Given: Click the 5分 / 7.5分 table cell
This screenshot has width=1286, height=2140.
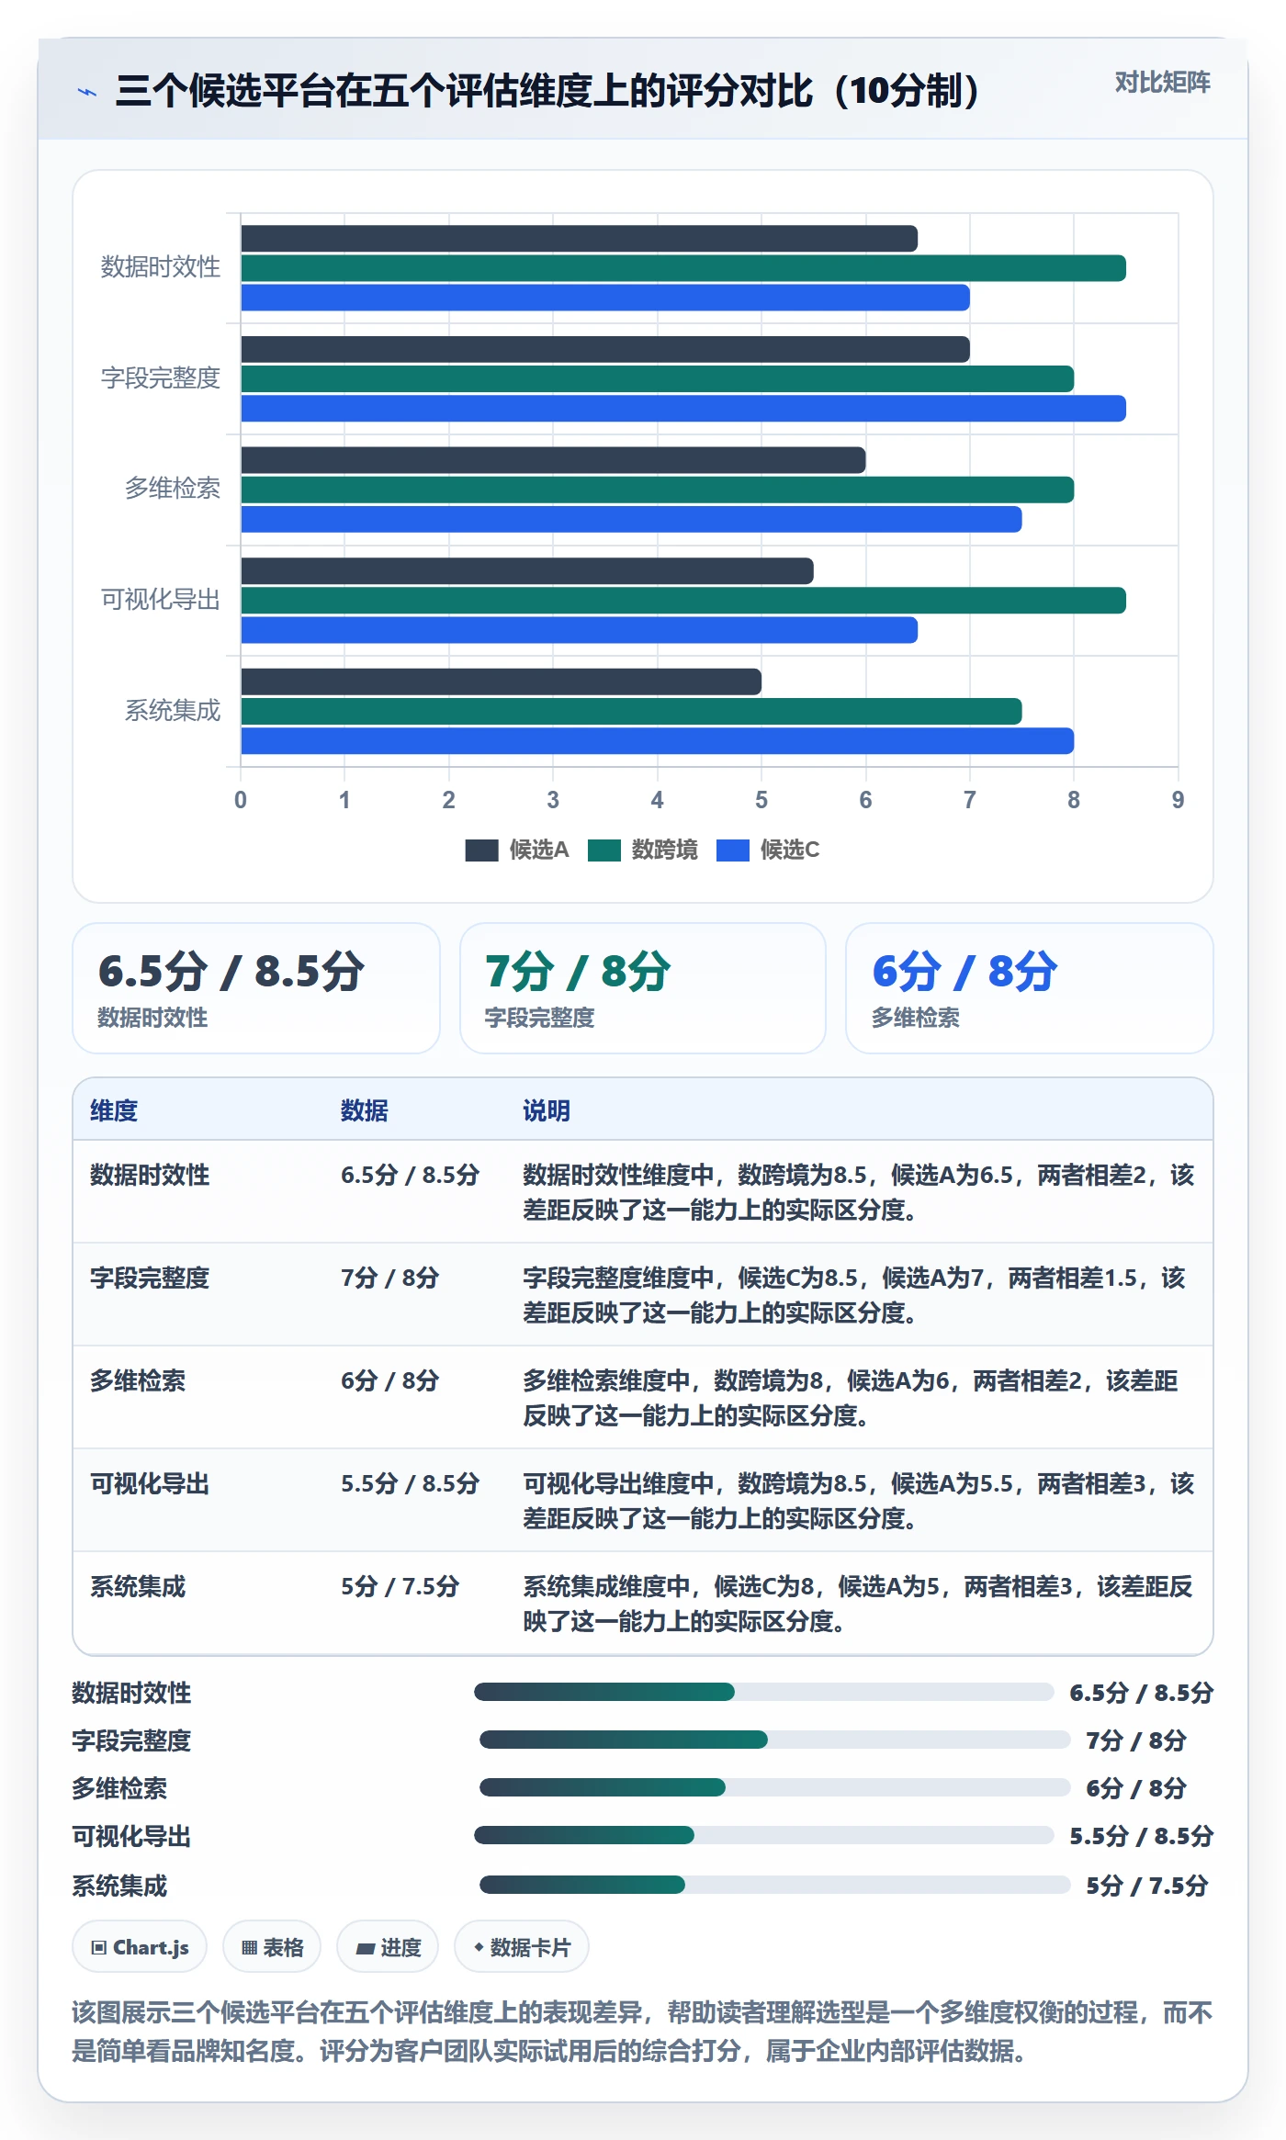Looking at the screenshot, I should 400,1586.
